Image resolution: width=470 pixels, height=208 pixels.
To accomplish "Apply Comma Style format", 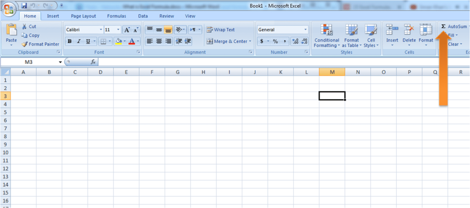I will point(285,41).
